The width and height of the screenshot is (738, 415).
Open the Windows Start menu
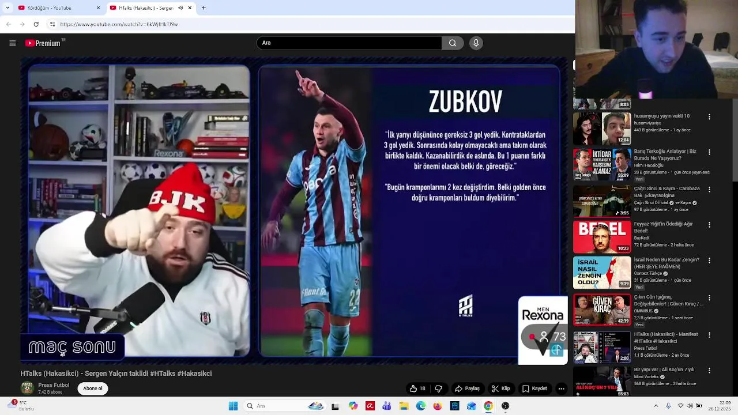tap(233, 406)
